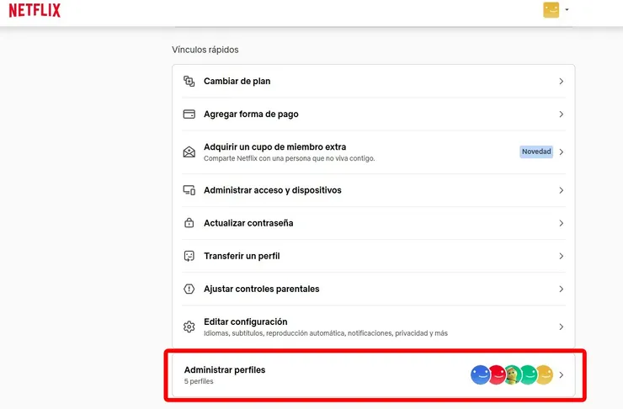Open Administrar perfiles
This screenshot has height=409, width=623.
[225, 370]
